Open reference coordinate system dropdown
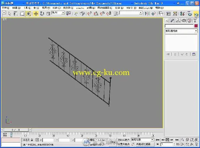200x148 pixels. click(x=58, y=13)
